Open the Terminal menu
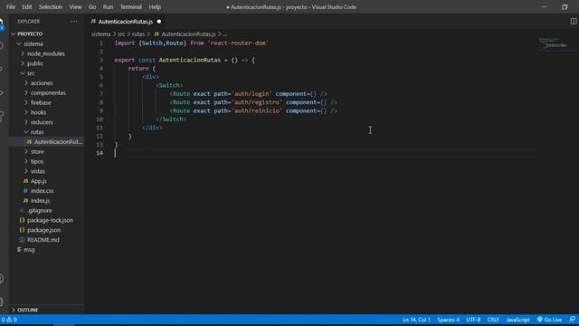This screenshot has height=326, width=579. pyautogui.click(x=130, y=6)
